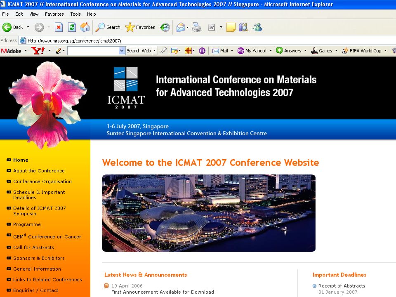
Task: Open GEM4 Conference on Cancer link
Action: click(47, 236)
